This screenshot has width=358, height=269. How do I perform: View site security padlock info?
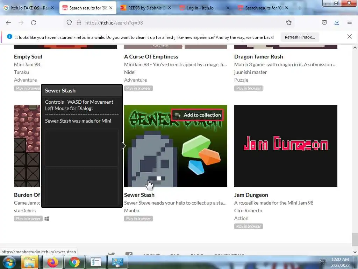[x=79, y=23]
